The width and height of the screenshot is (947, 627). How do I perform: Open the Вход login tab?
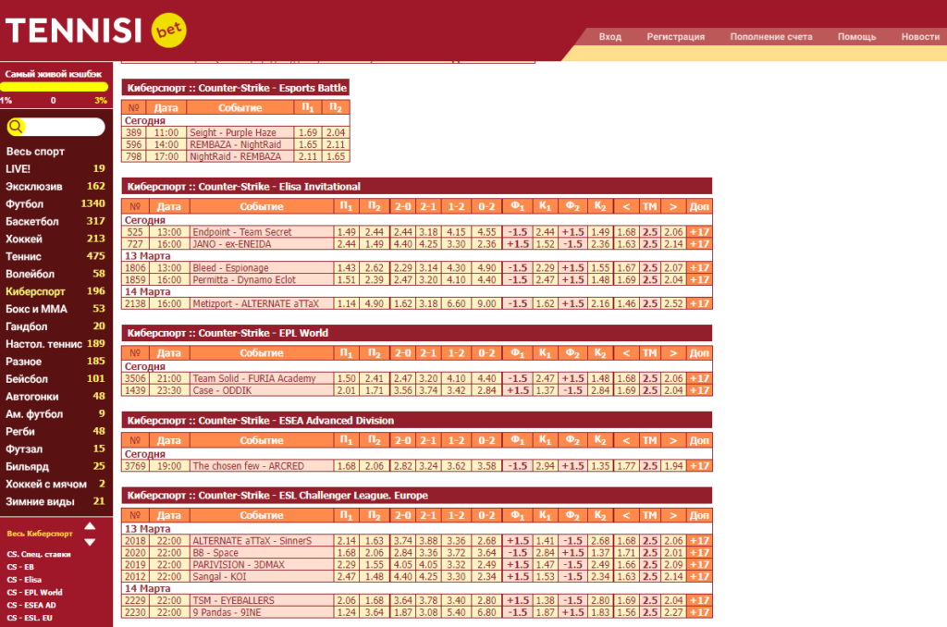[610, 37]
